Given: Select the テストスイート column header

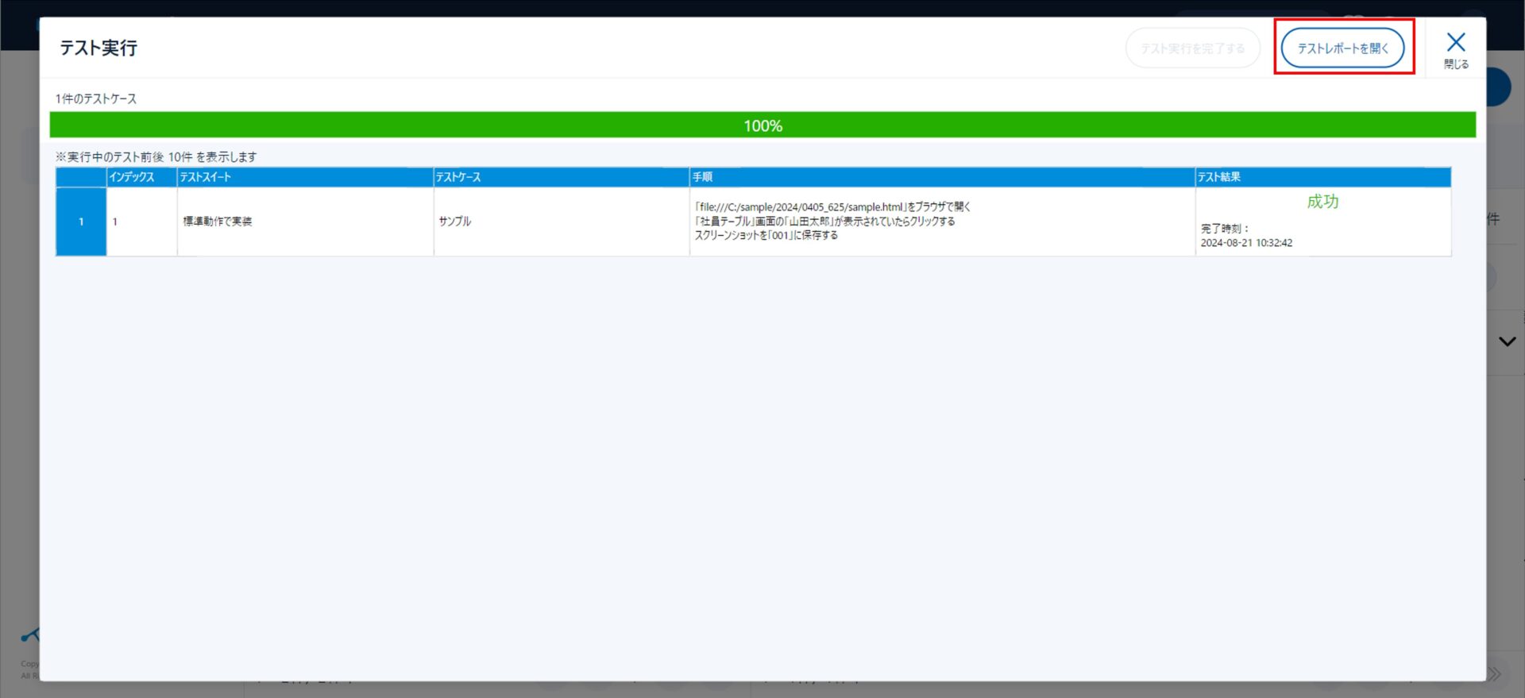Looking at the screenshot, I should (x=305, y=177).
